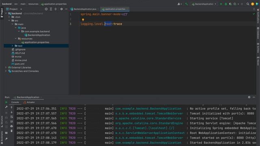Image resolution: width=260 pixels, height=146 pixels.
Task: Click the green inspection checkmark in the editor
Action: coord(254,14)
